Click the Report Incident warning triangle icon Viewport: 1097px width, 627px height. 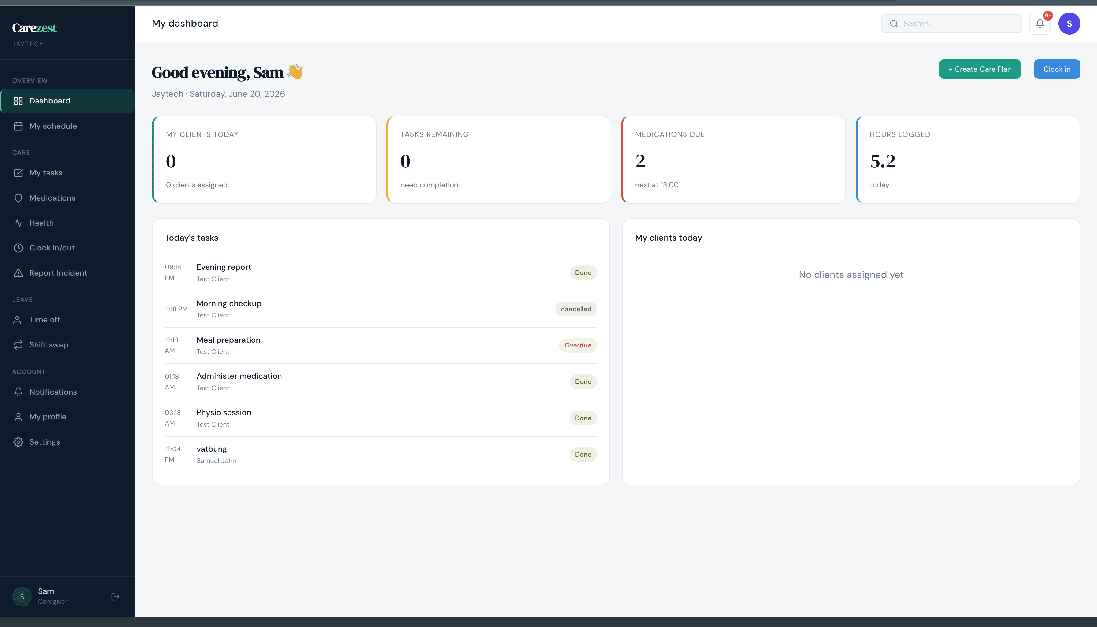(x=18, y=272)
